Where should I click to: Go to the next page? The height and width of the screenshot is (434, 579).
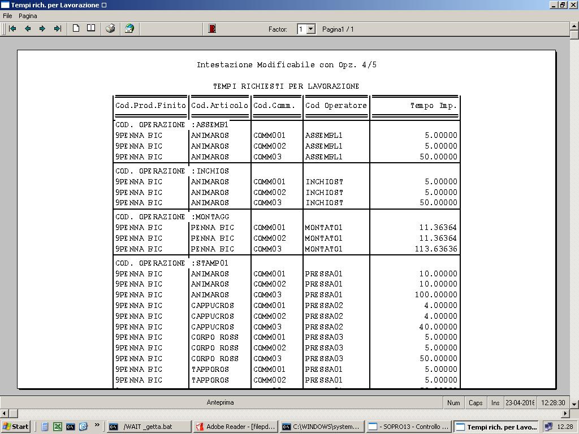42,29
